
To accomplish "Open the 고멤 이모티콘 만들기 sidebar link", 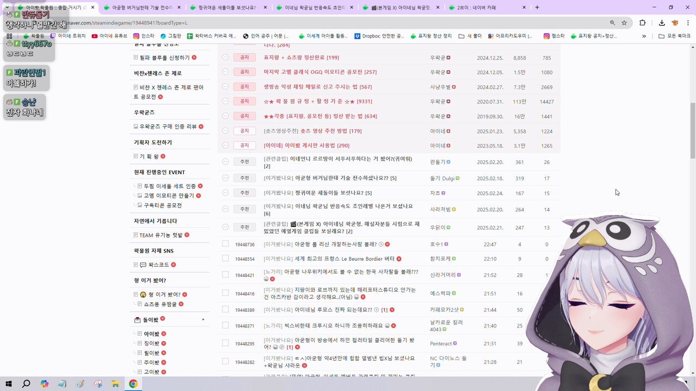I will pos(169,195).
